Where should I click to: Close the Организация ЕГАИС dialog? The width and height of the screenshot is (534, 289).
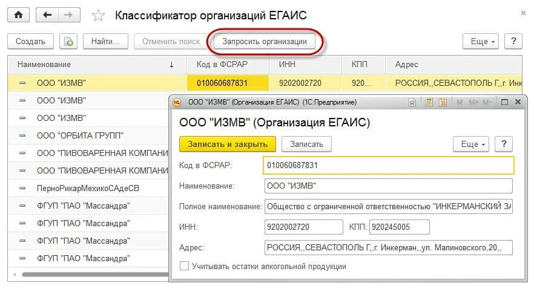point(518,102)
